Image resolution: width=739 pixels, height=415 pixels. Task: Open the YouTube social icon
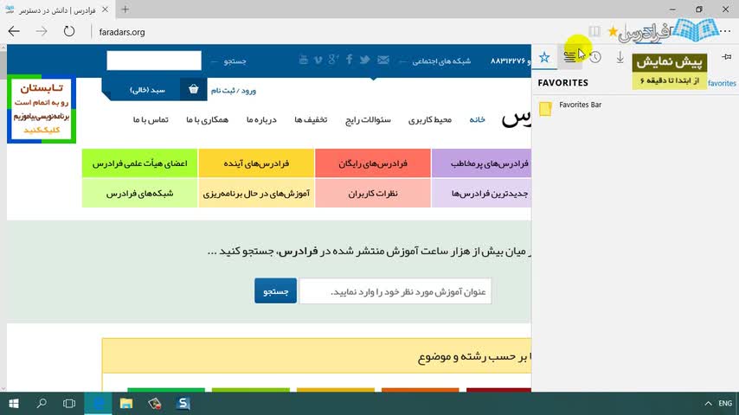[x=303, y=60]
